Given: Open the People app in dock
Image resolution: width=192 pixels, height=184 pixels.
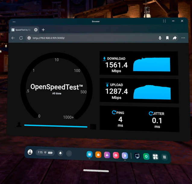Looking at the screenshot, I should click(107, 155).
